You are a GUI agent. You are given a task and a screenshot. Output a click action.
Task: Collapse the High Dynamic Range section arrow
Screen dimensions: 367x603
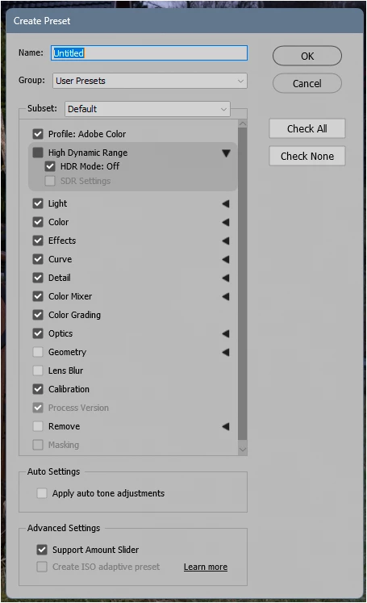226,153
